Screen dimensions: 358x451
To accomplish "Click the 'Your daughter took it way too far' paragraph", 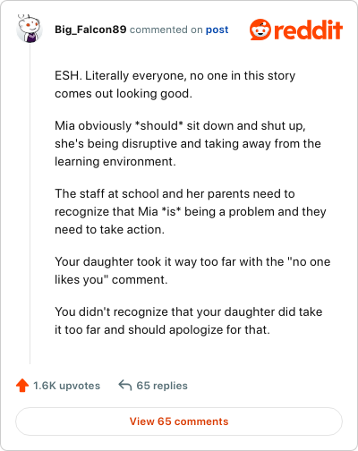I will [x=192, y=270].
